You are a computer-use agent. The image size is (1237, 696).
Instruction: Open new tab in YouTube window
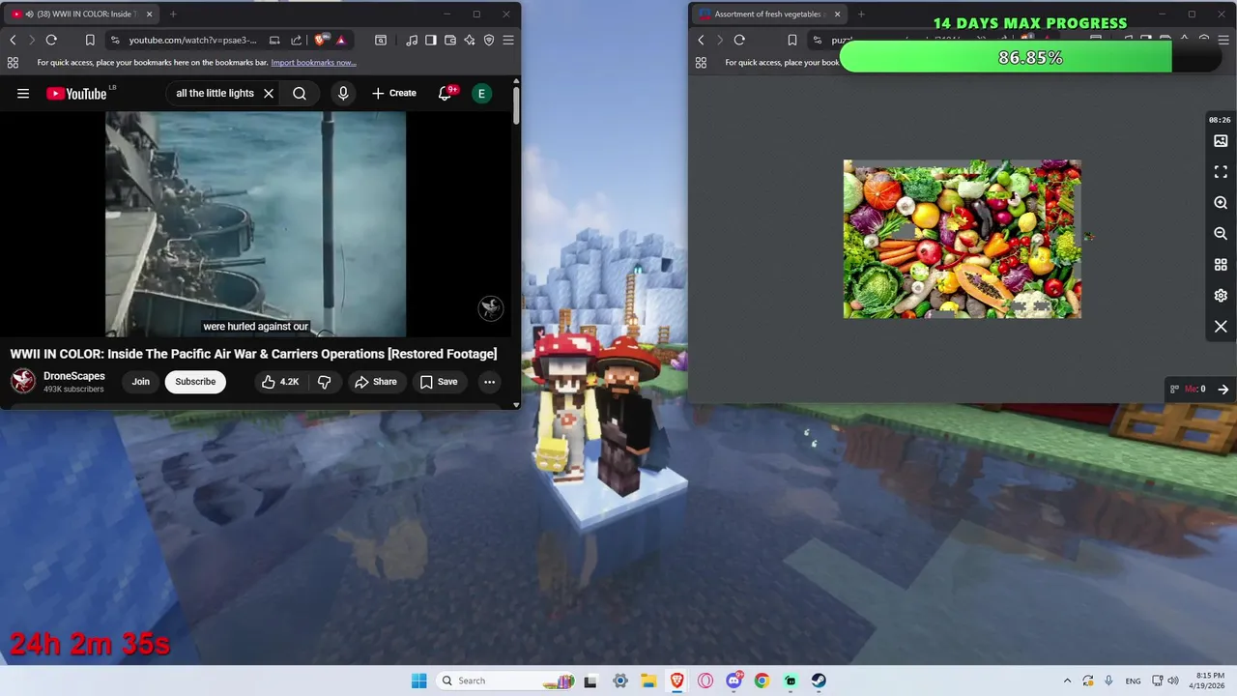[x=174, y=14]
